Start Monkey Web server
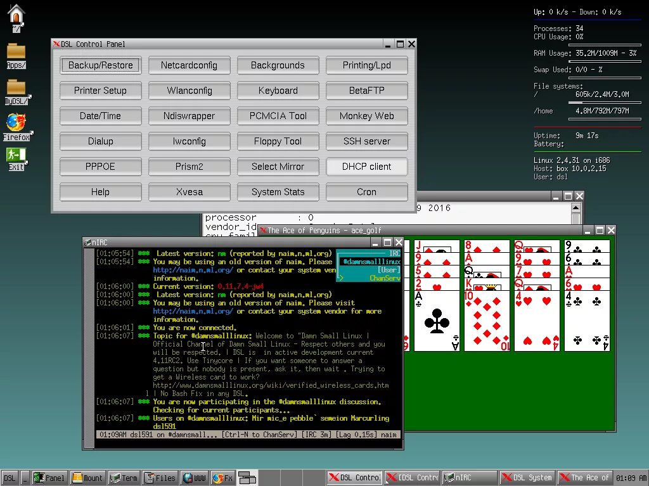 pyautogui.click(x=367, y=116)
